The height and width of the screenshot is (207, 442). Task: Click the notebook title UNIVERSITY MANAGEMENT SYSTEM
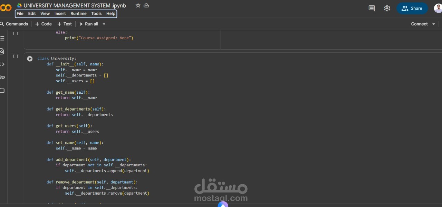75,6
